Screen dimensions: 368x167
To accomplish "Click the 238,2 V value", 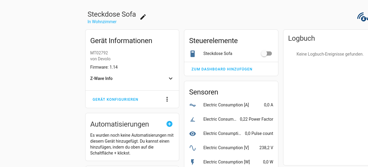I will [x=266, y=148].
